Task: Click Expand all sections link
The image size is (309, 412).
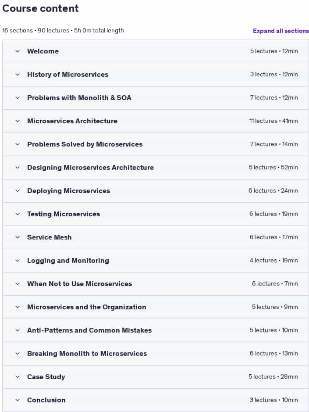Action: tap(281, 31)
